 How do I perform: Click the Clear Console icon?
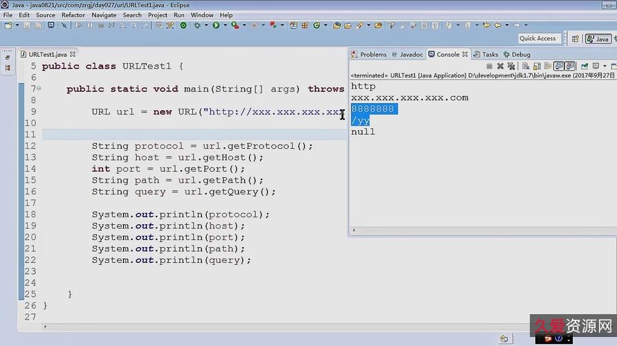[526, 66]
